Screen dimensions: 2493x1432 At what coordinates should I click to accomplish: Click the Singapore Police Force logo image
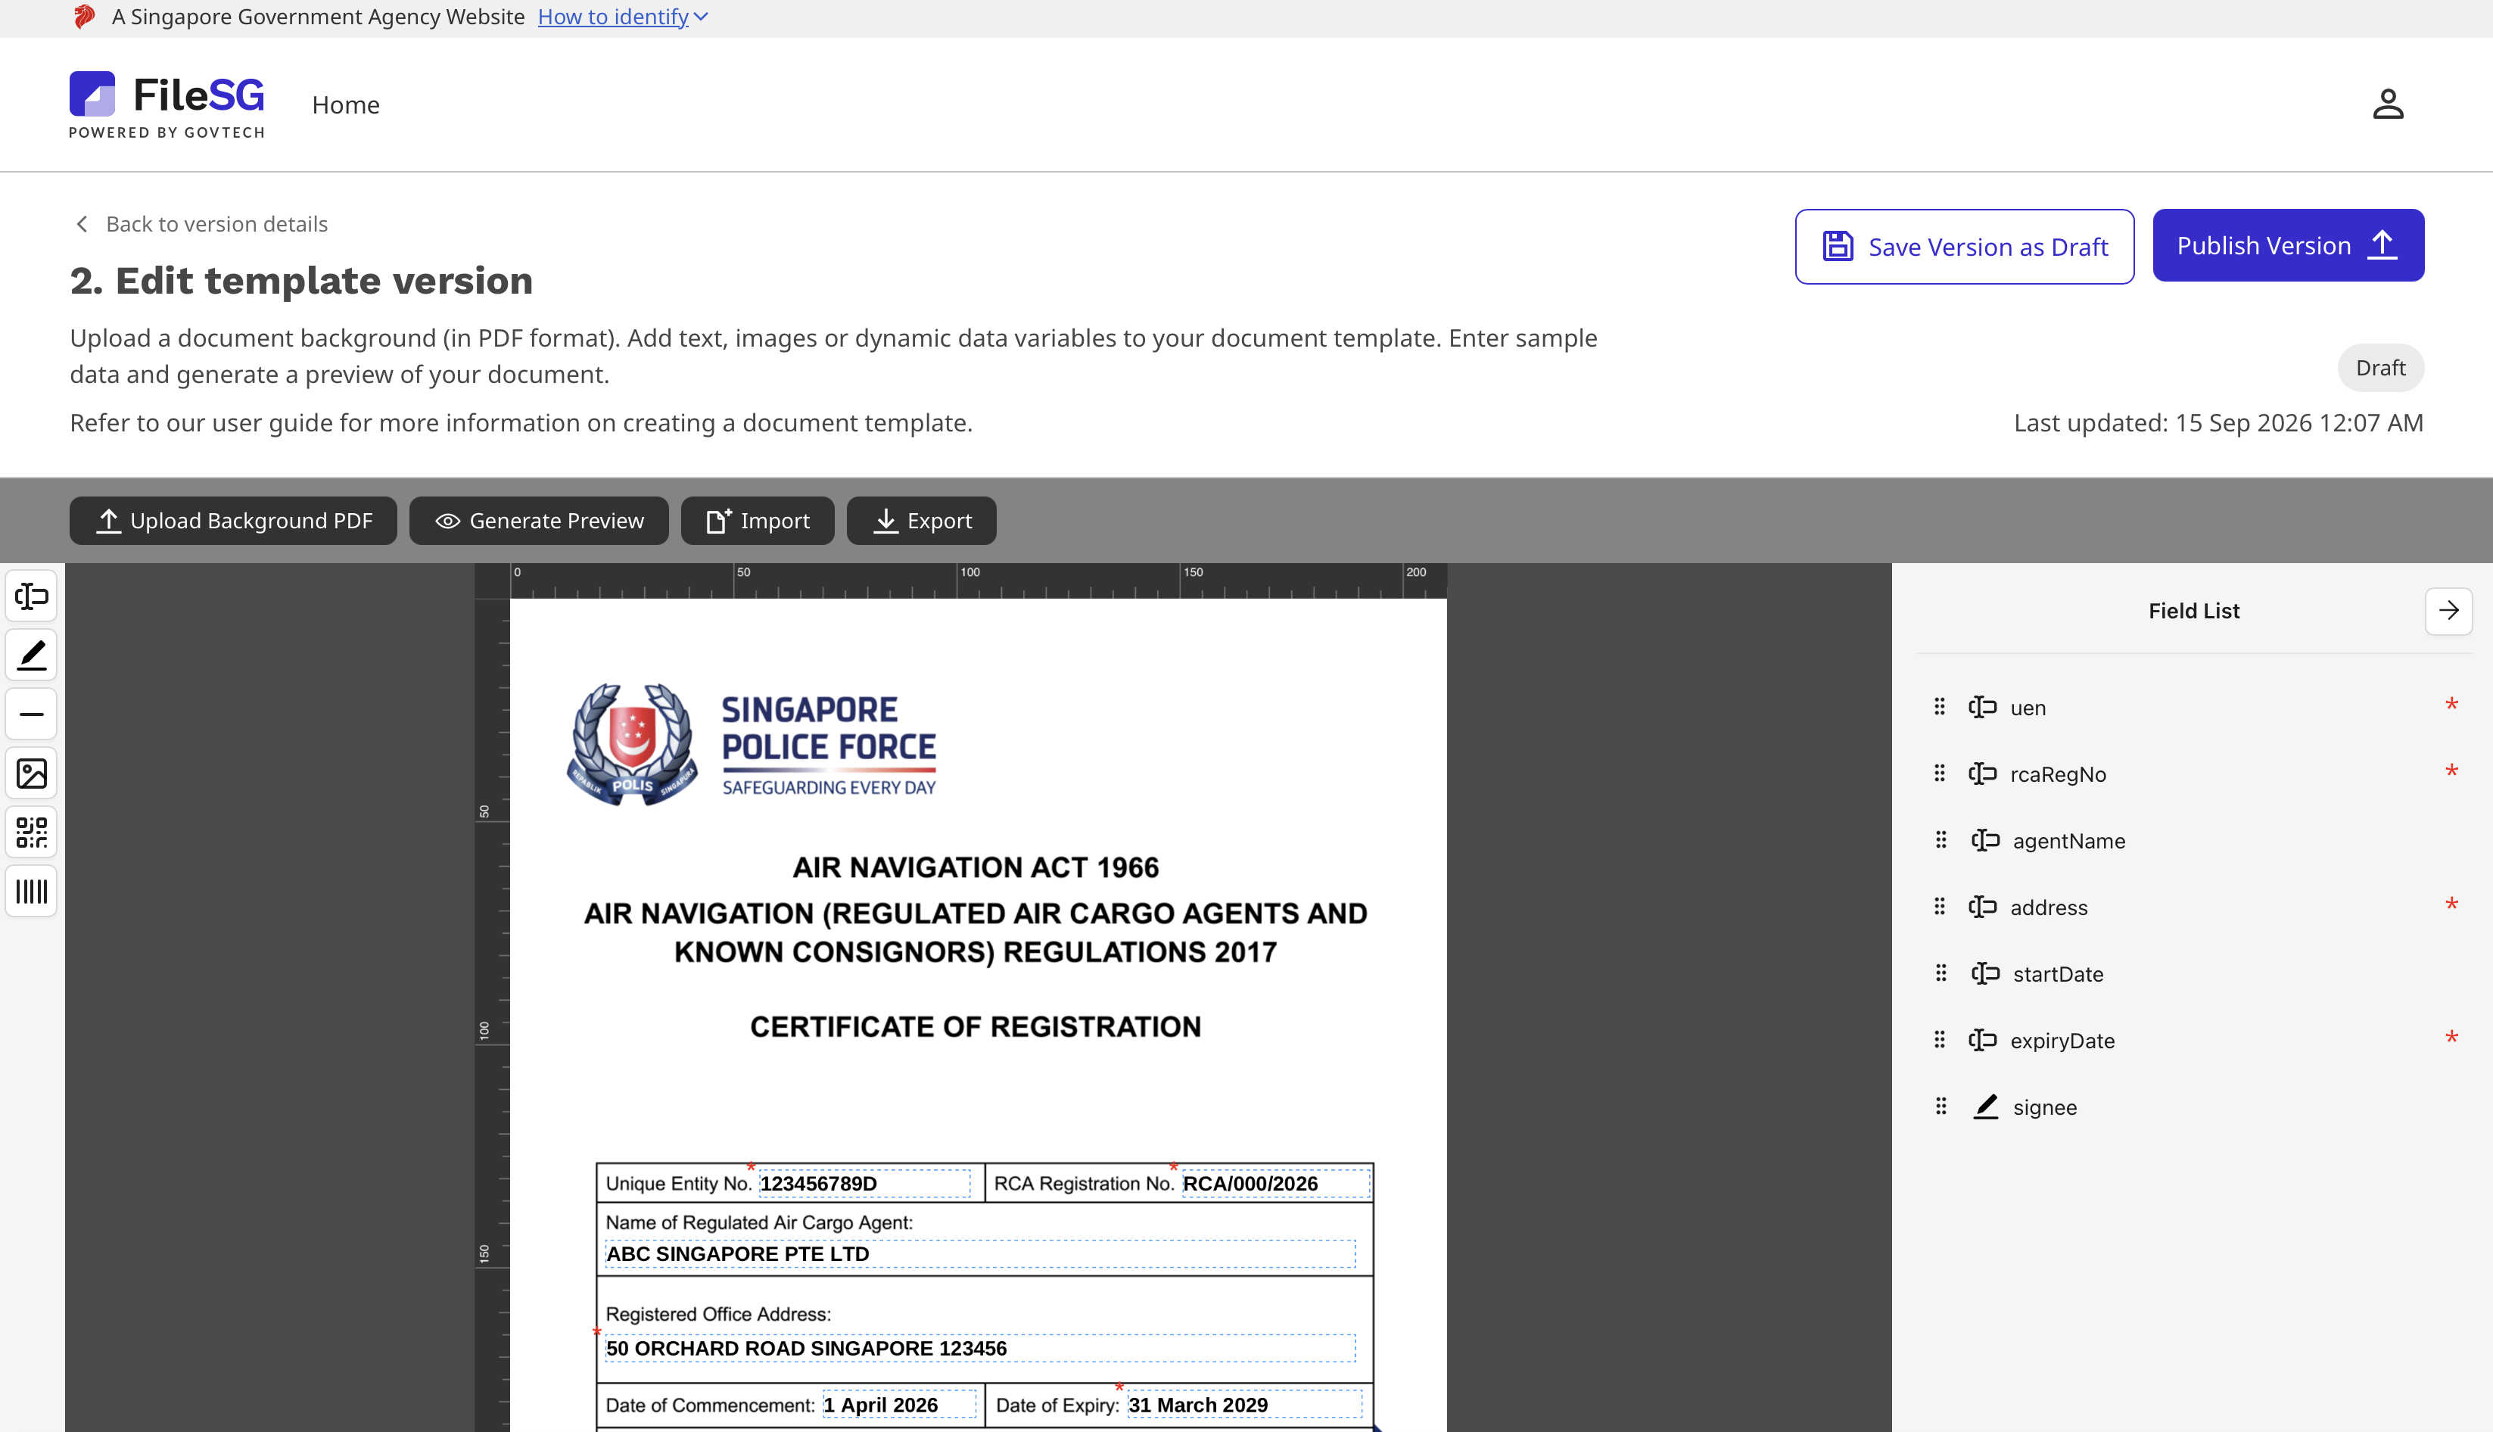(x=752, y=745)
